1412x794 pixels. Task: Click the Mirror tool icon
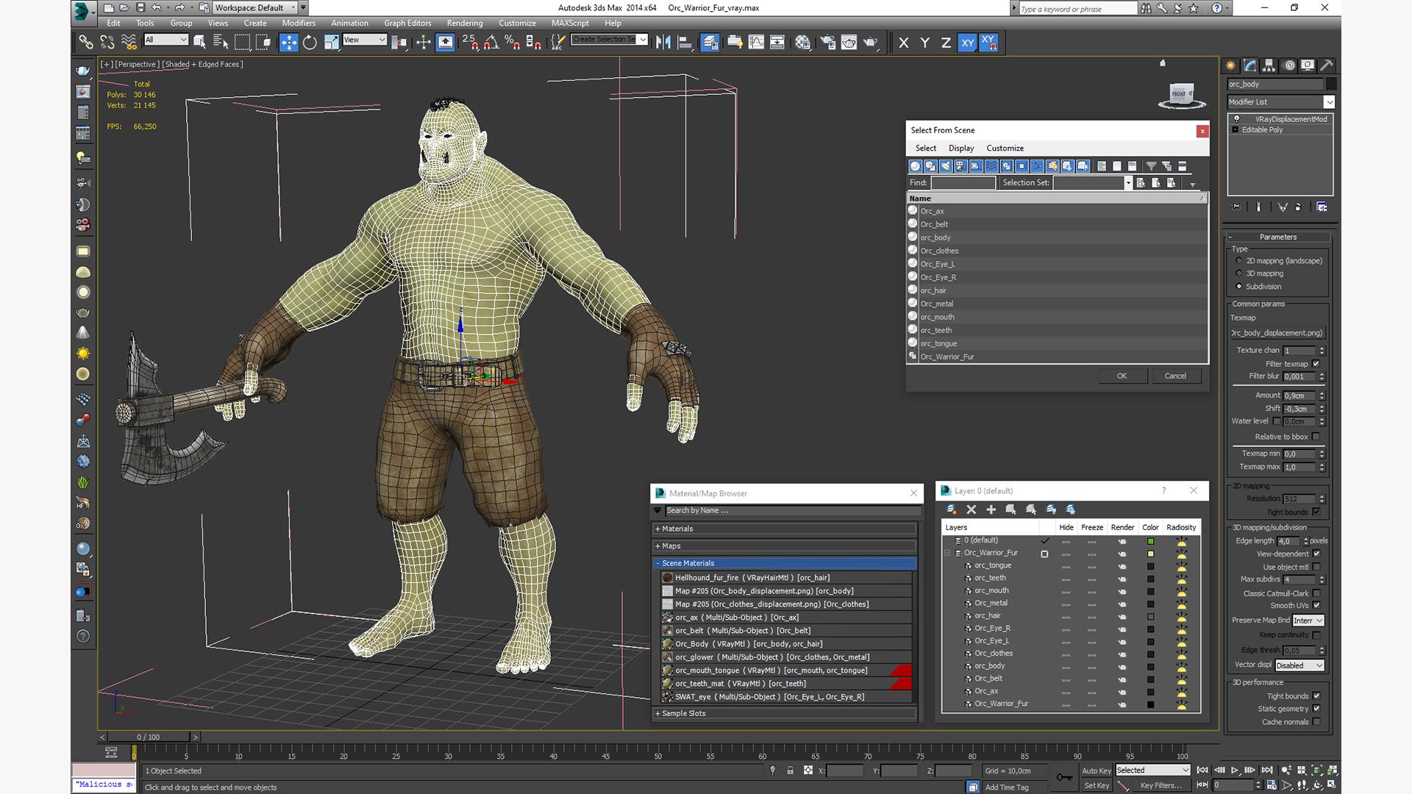[x=663, y=43]
